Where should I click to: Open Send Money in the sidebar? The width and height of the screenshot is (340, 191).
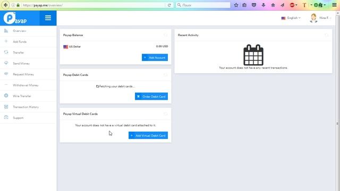tap(28, 64)
